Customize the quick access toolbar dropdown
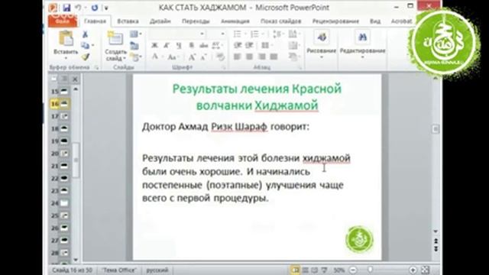 [106, 8]
